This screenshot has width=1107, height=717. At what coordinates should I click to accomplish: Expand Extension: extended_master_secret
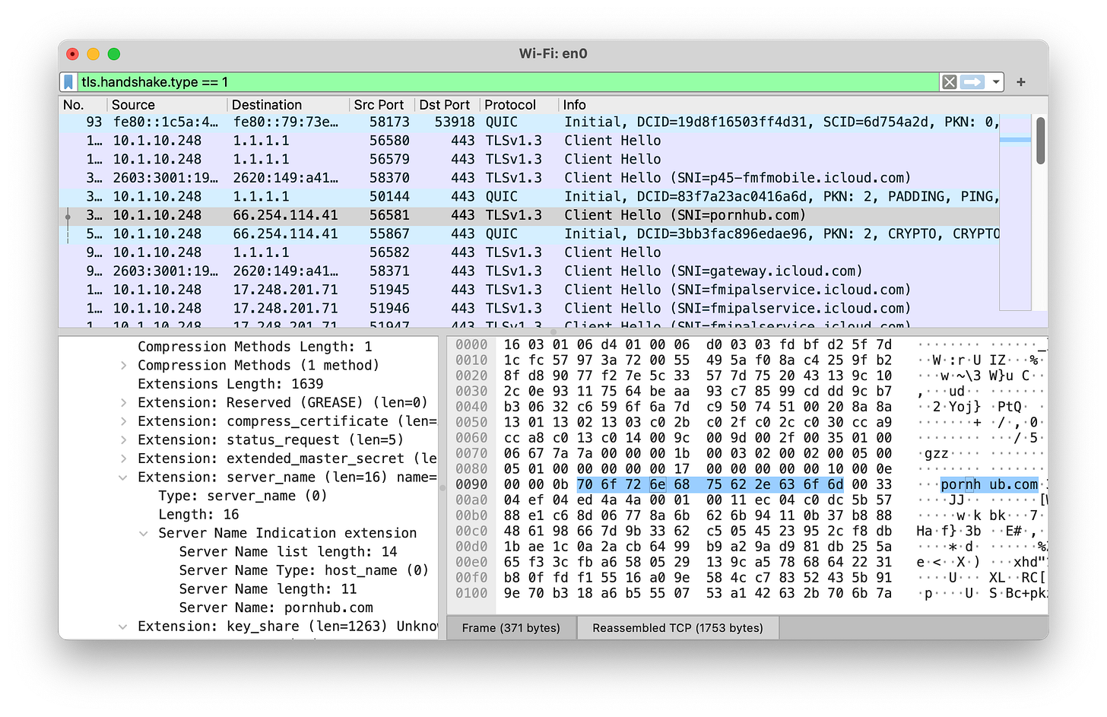coord(124,458)
